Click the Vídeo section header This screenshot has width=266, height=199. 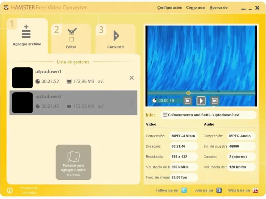click(x=151, y=124)
